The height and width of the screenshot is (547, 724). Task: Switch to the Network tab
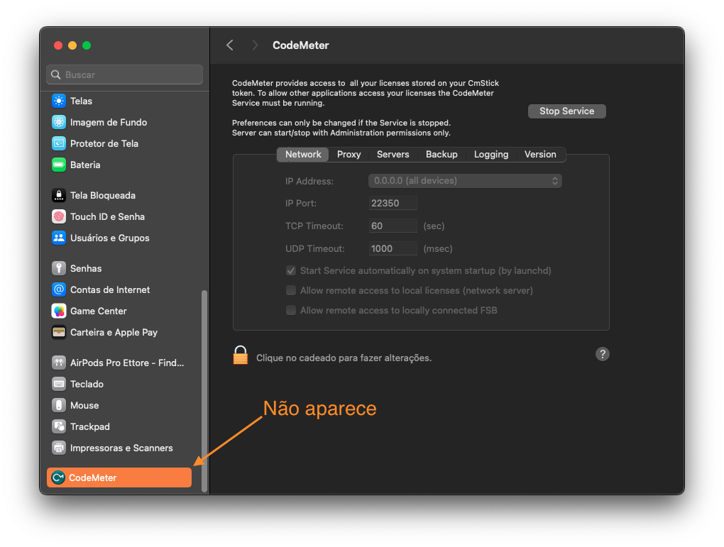[303, 154]
